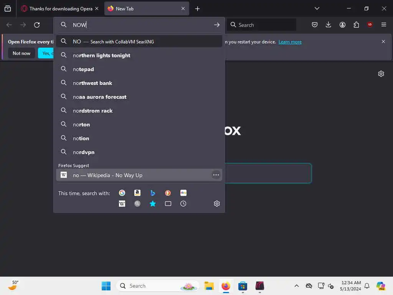Open File Explorer from taskbar
393x295 pixels.
tap(209, 286)
